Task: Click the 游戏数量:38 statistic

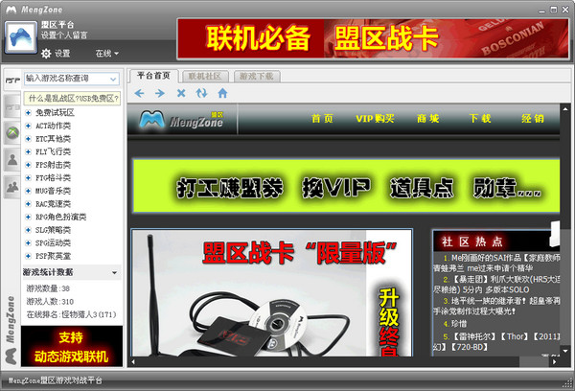Action: click(48, 288)
